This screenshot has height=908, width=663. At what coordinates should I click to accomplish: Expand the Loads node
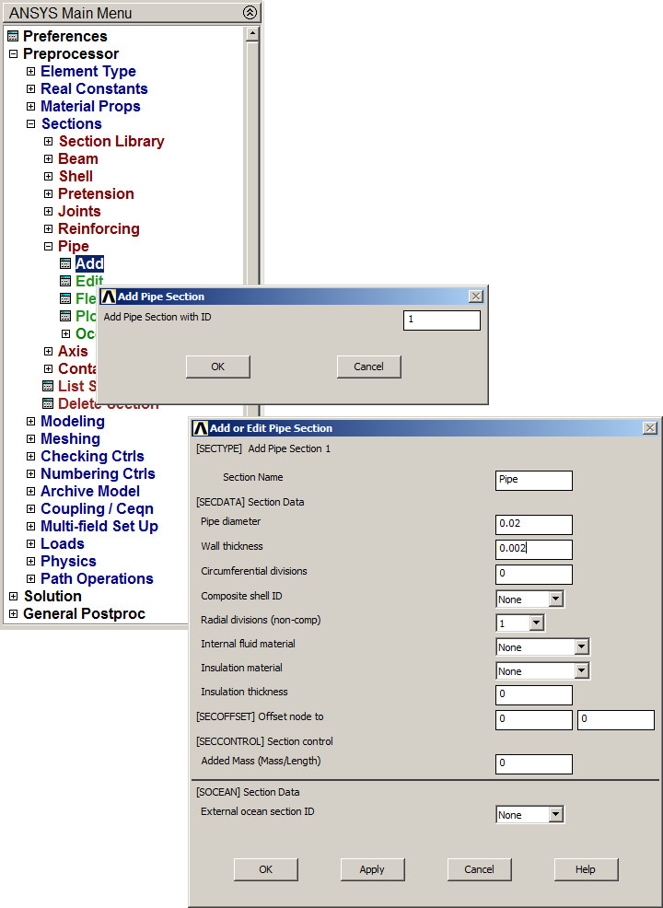pos(30,543)
